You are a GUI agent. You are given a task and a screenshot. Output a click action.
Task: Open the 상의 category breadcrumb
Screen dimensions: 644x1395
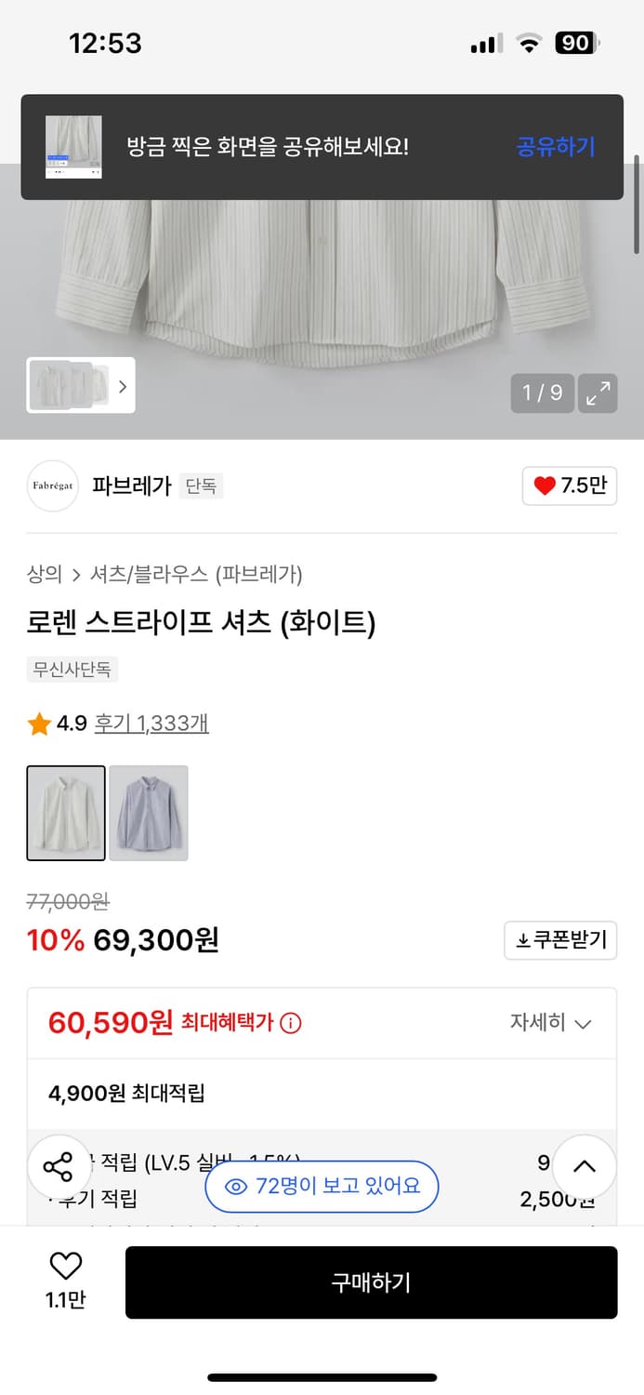(x=43, y=575)
